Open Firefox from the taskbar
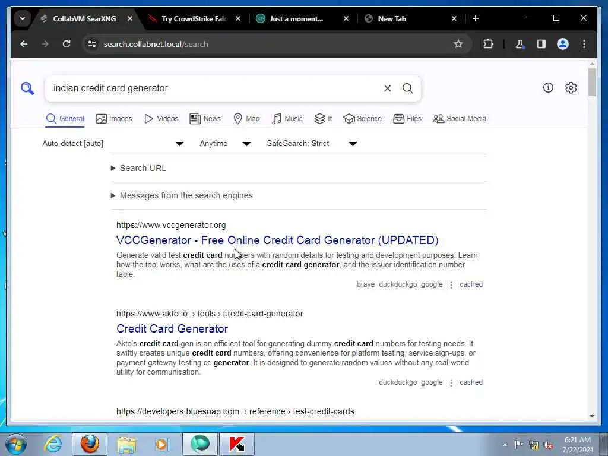This screenshot has width=608, height=456. [x=90, y=444]
